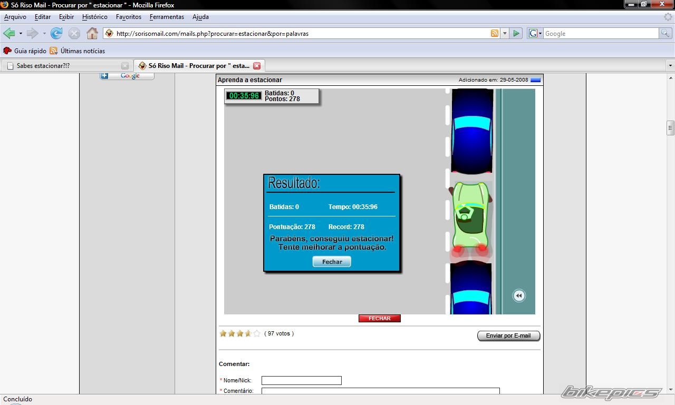Open the address bar history dropdown
The width and height of the screenshot is (675, 405).
click(505, 33)
